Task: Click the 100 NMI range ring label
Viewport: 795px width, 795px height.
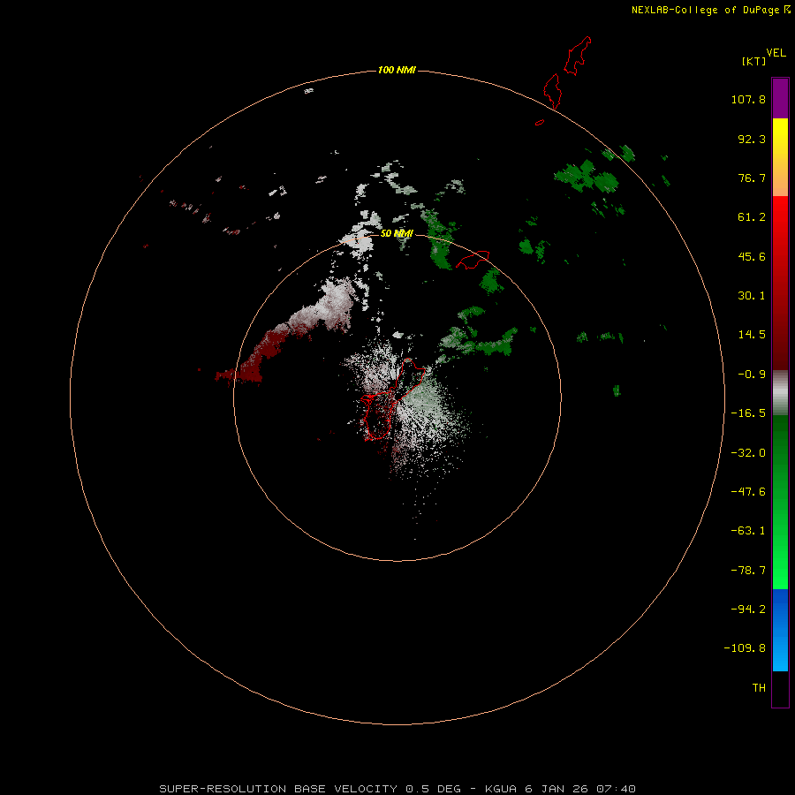Action: 397,70
